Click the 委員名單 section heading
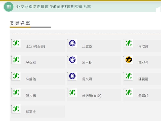Image resolution: width=161 pixels, height=121 pixels. [x=20, y=23]
